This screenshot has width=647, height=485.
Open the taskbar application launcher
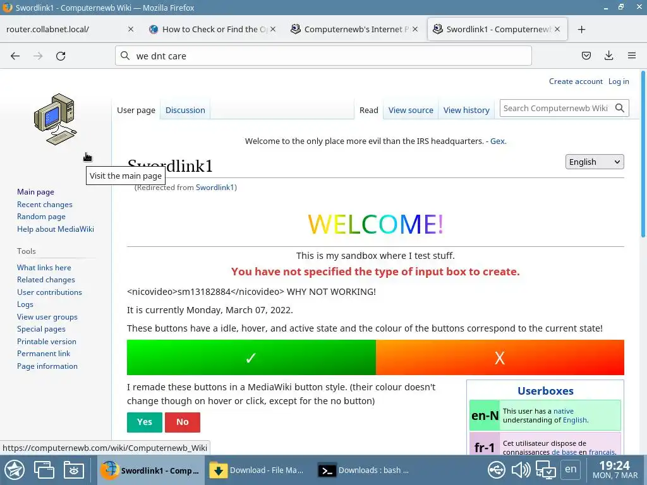15,470
